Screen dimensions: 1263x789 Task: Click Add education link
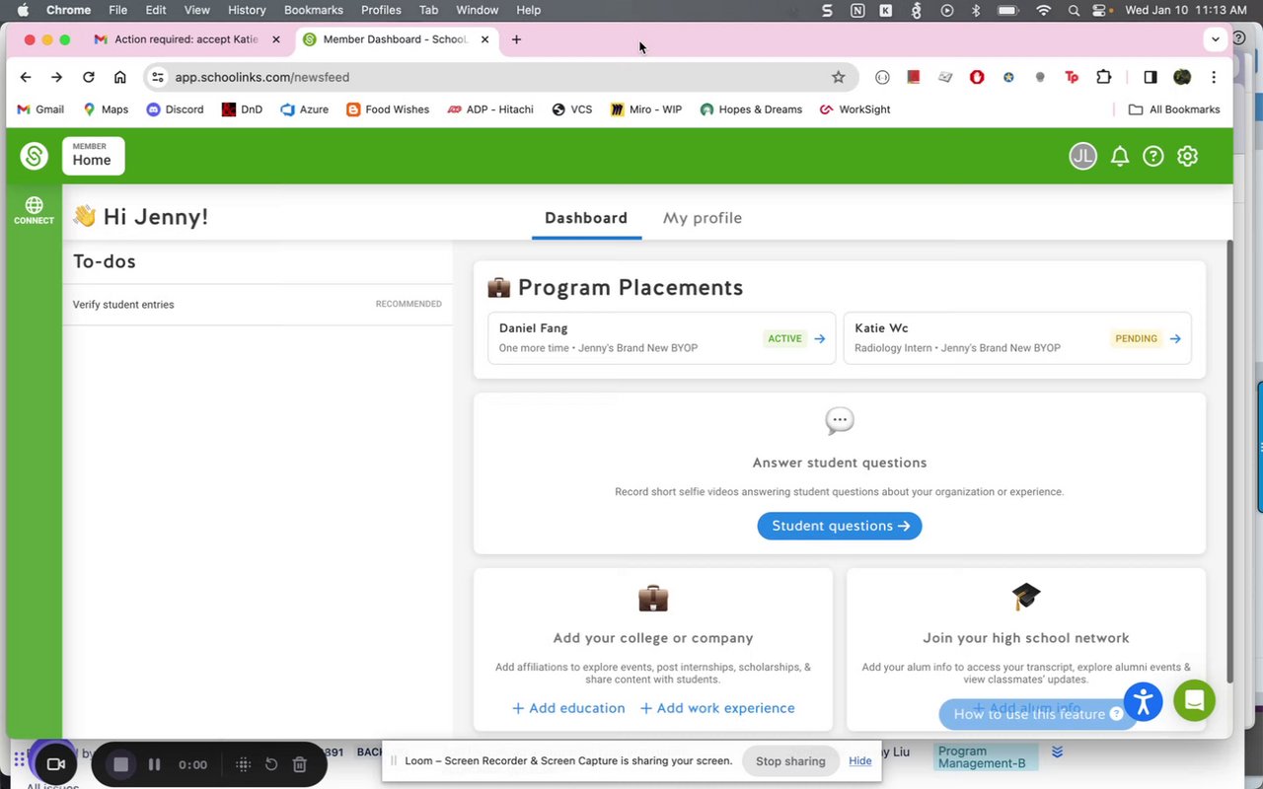point(568,708)
